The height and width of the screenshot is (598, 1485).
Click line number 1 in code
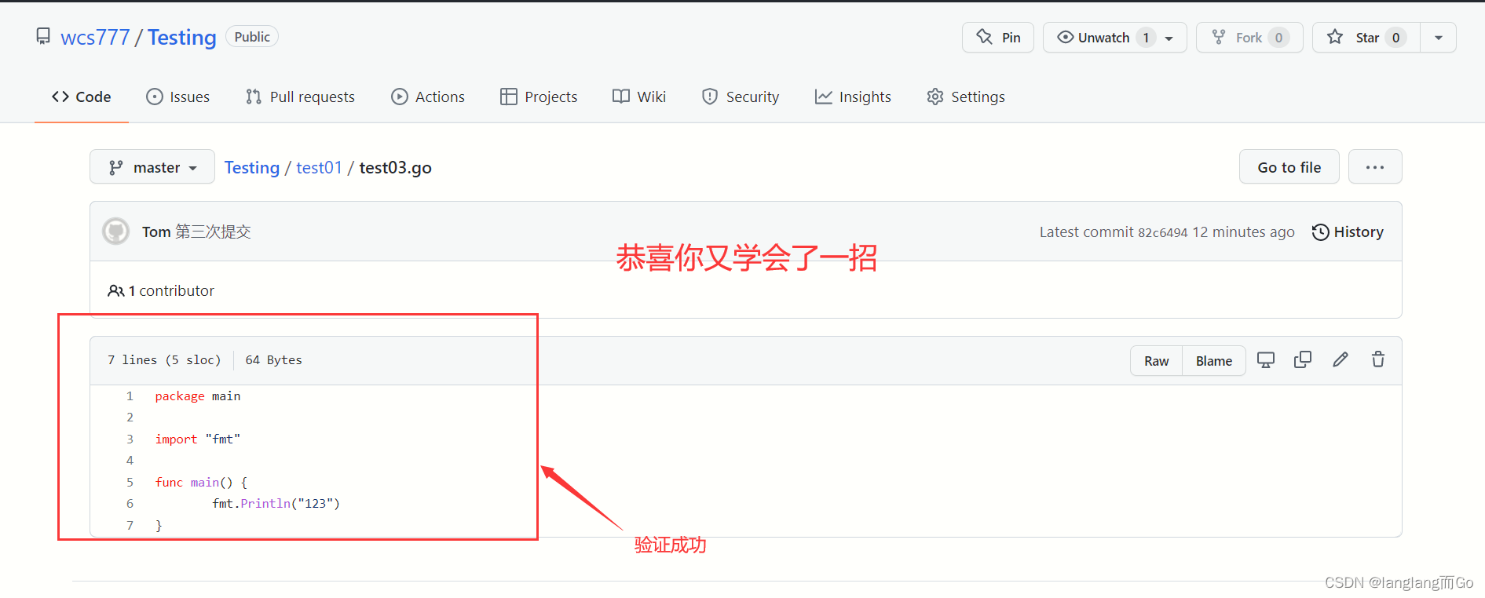[x=130, y=396]
